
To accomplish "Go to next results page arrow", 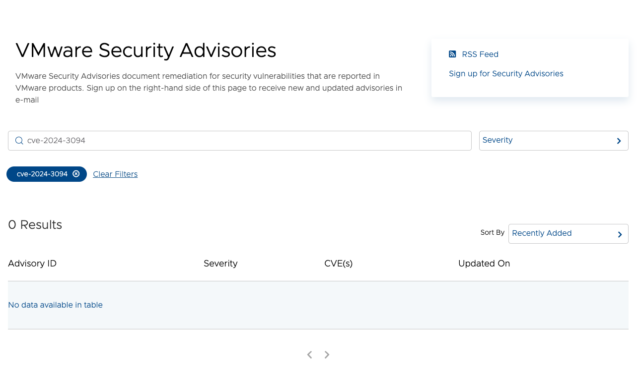I will tap(327, 355).
